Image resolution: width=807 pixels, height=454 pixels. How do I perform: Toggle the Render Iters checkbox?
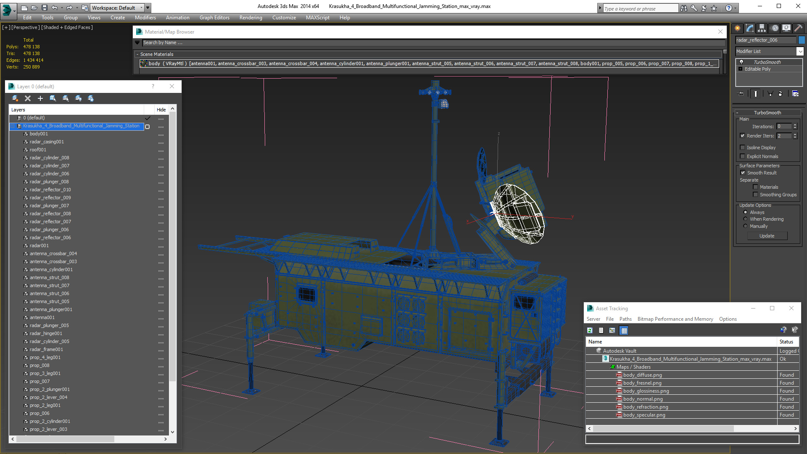click(x=742, y=136)
